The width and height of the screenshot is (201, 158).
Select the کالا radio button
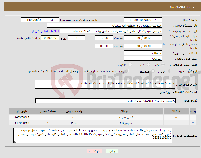point(163,65)
